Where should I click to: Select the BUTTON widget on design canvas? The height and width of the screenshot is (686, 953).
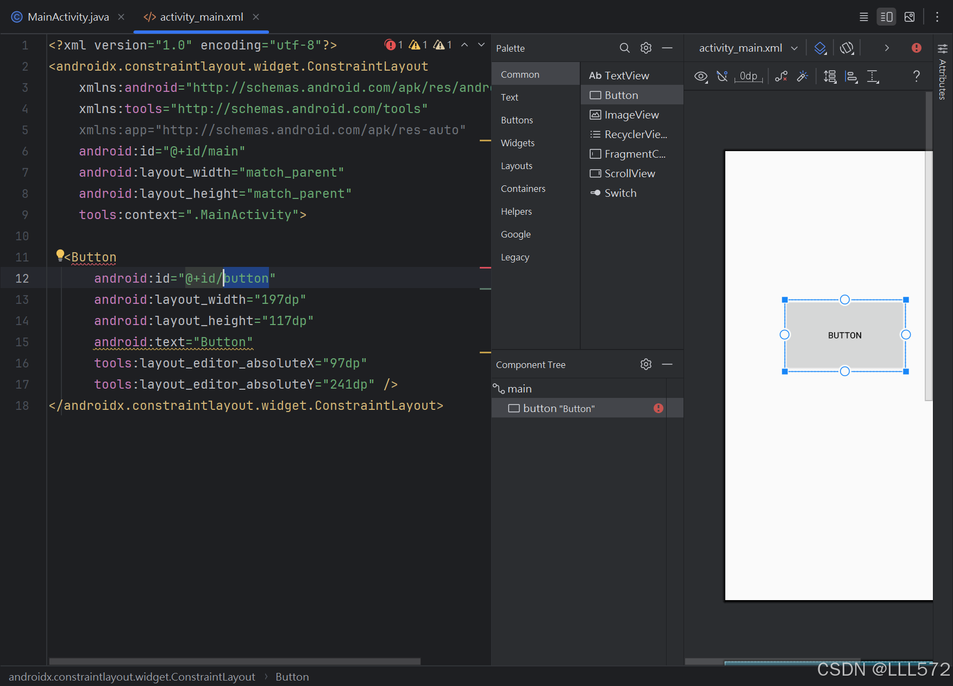[x=845, y=335]
